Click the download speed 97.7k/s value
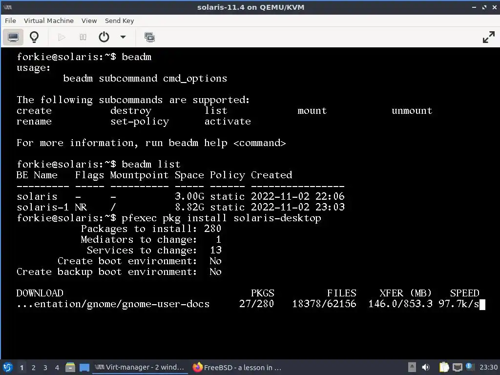This screenshot has height=375, width=500. point(459,304)
